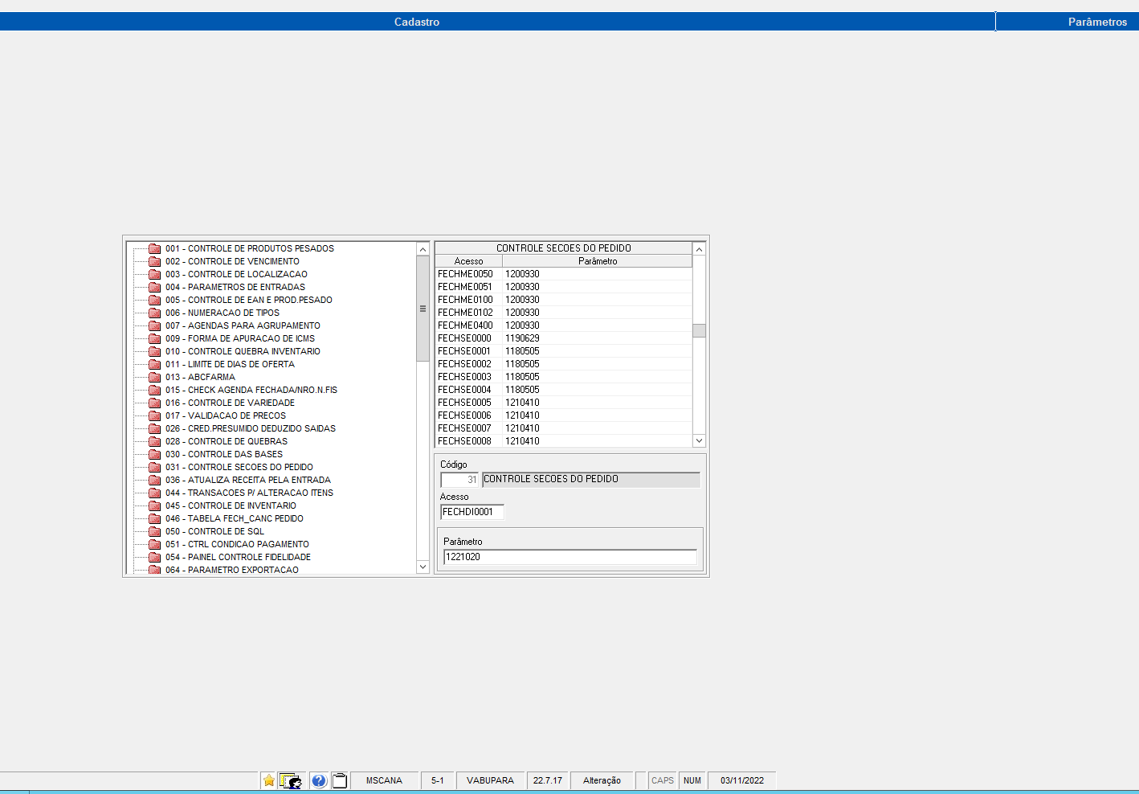Click the Parâmetro column header

[x=598, y=261]
